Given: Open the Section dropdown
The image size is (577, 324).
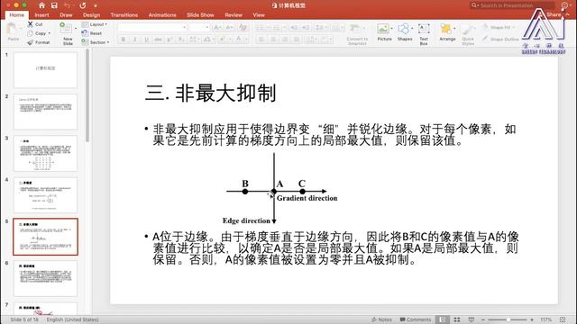Looking at the screenshot, I should [96, 42].
